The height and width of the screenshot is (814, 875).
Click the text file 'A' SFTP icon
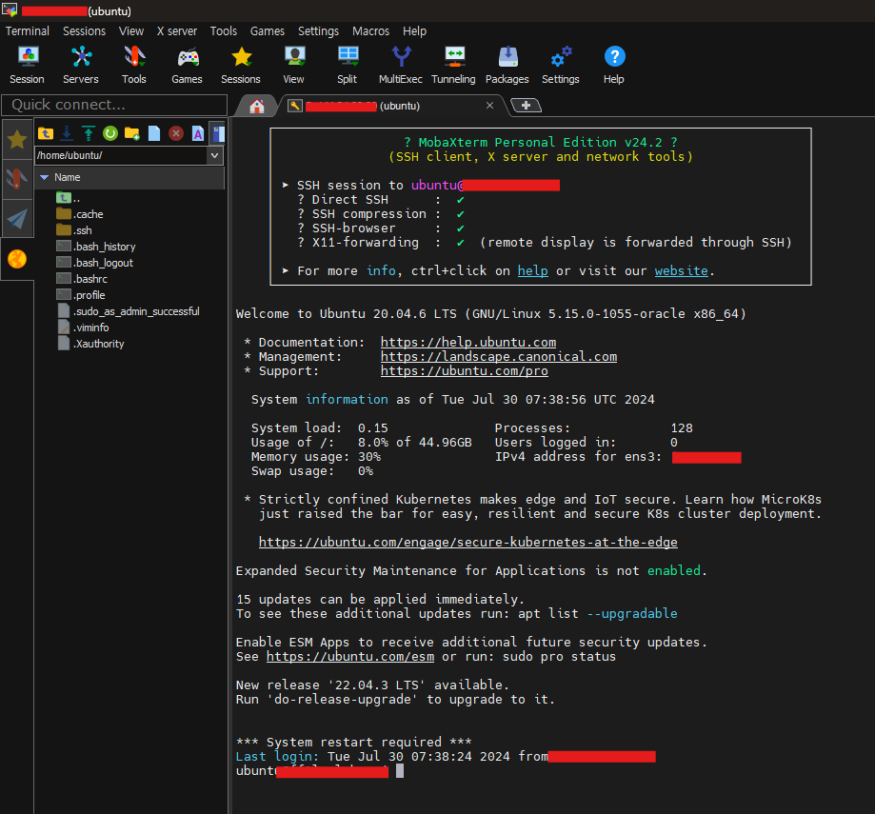point(198,133)
